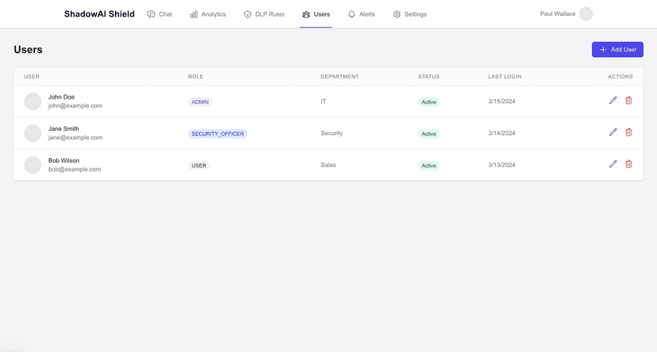
Task: Select the Users tab
Action: [x=316, y=14]
